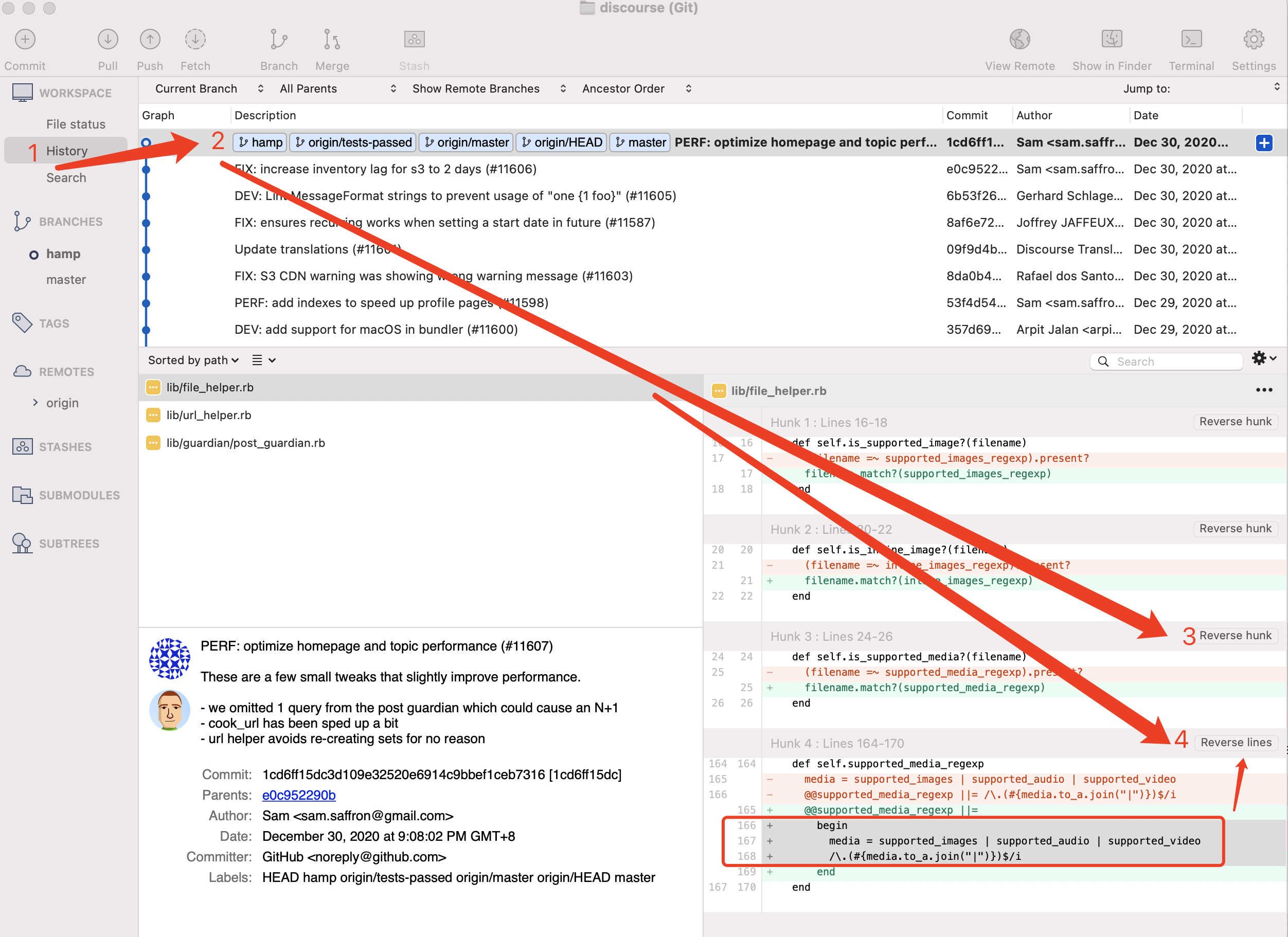The image size is (1288, 937).
Task: Click the TAGS sidebar icon
Action: [x=22, y=323]
